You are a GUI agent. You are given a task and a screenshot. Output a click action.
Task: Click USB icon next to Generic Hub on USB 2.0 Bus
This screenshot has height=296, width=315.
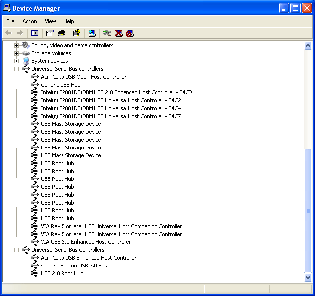pos(35,266)
